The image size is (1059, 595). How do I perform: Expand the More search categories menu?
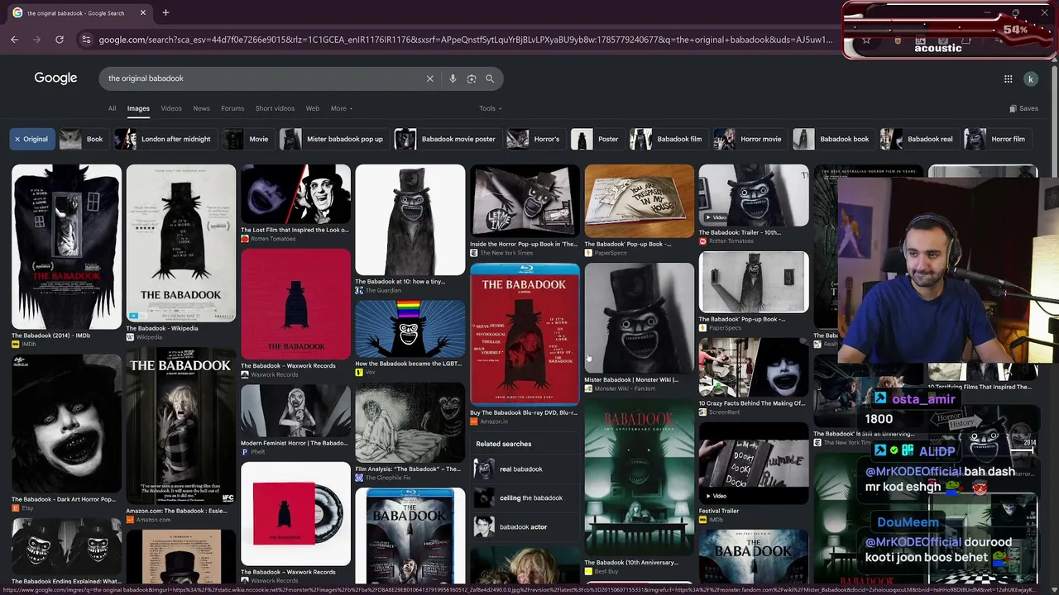click(x=342, y=108)
